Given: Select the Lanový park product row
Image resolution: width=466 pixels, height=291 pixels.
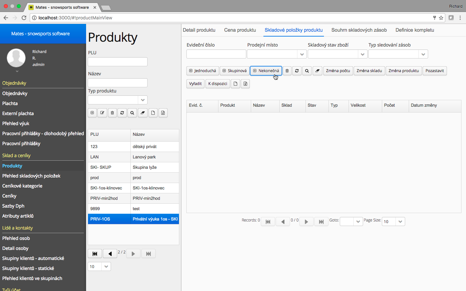Looking at the screenshot, I should pyautogui.click(x=133, y=157).
